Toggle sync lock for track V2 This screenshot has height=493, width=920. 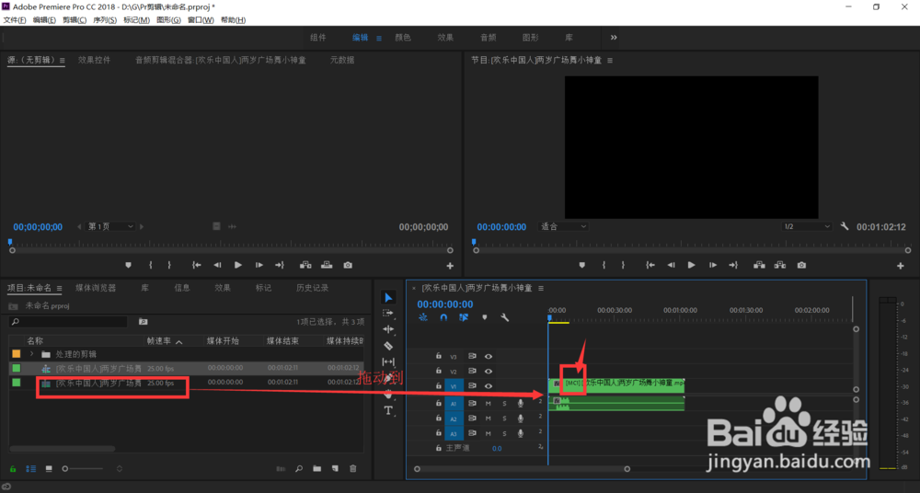pyautogui.click(x=472, y=371)
